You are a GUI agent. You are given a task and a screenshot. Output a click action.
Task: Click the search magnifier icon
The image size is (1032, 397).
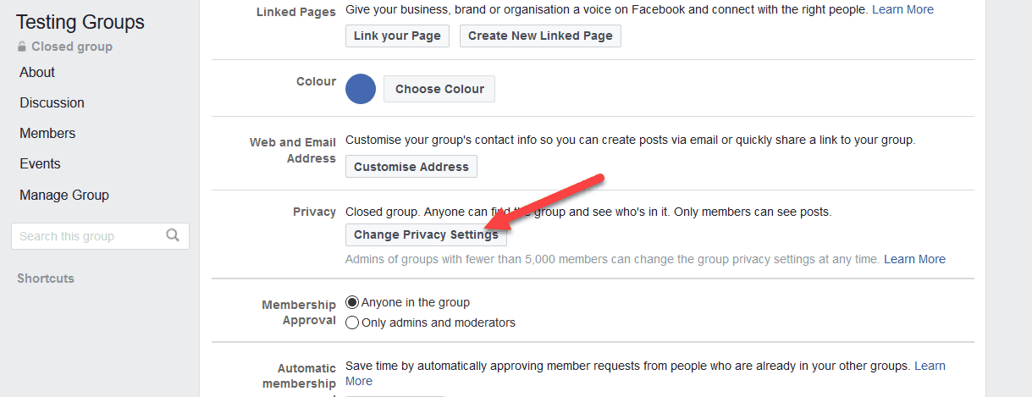point(173,235)
